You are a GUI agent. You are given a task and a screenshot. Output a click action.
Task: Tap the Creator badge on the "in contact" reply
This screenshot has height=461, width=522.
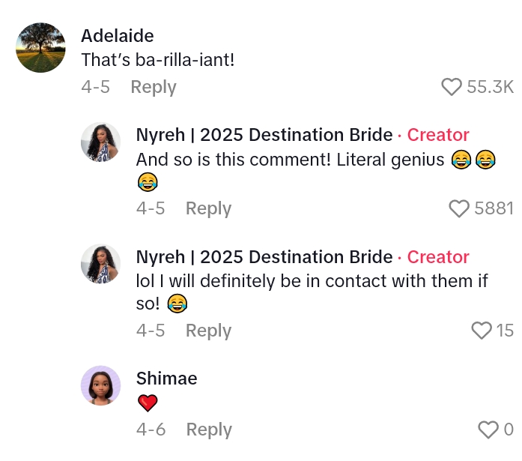[x=438, y=257]
